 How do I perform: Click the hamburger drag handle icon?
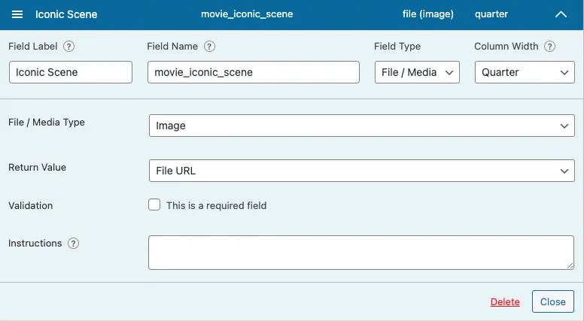coord(17,14)
